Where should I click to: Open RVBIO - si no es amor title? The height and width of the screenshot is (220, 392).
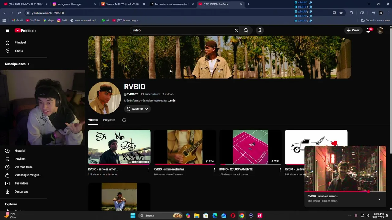pyautogui.click(x=103, y=169)
